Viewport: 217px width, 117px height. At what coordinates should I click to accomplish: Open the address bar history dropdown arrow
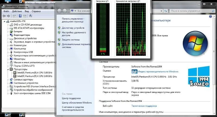click(161, 11)
